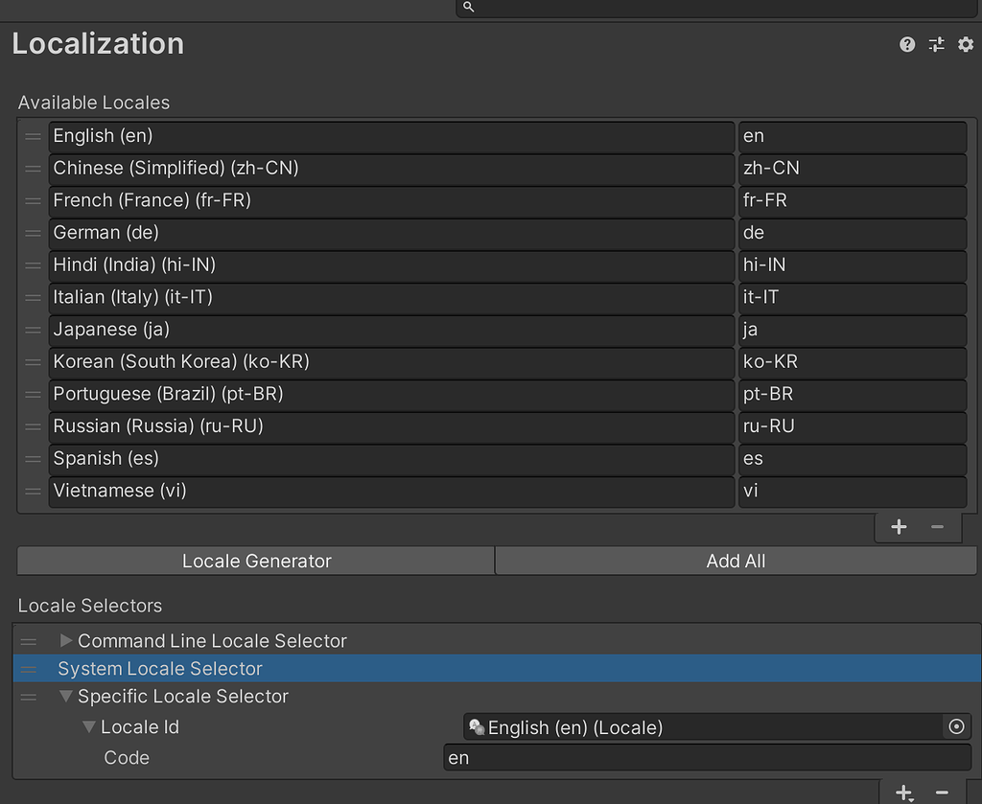Add a new locale with the plus button

point(899,526)
